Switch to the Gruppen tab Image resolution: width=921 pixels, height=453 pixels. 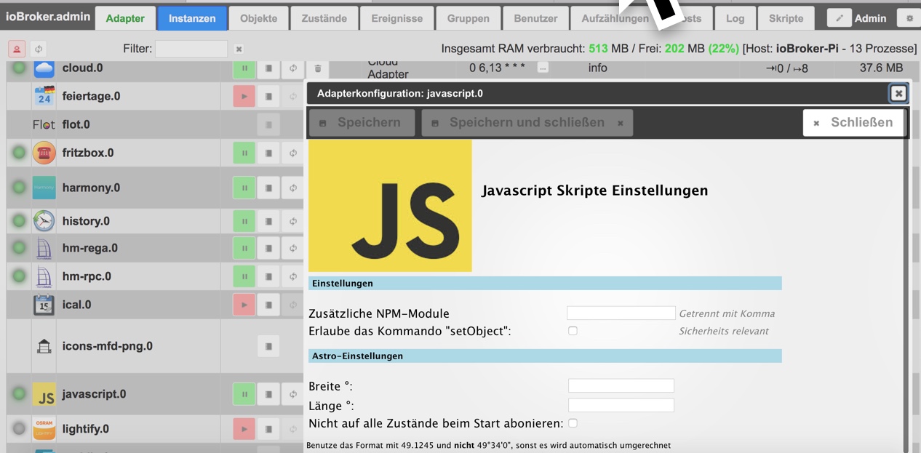click(468, 18)
